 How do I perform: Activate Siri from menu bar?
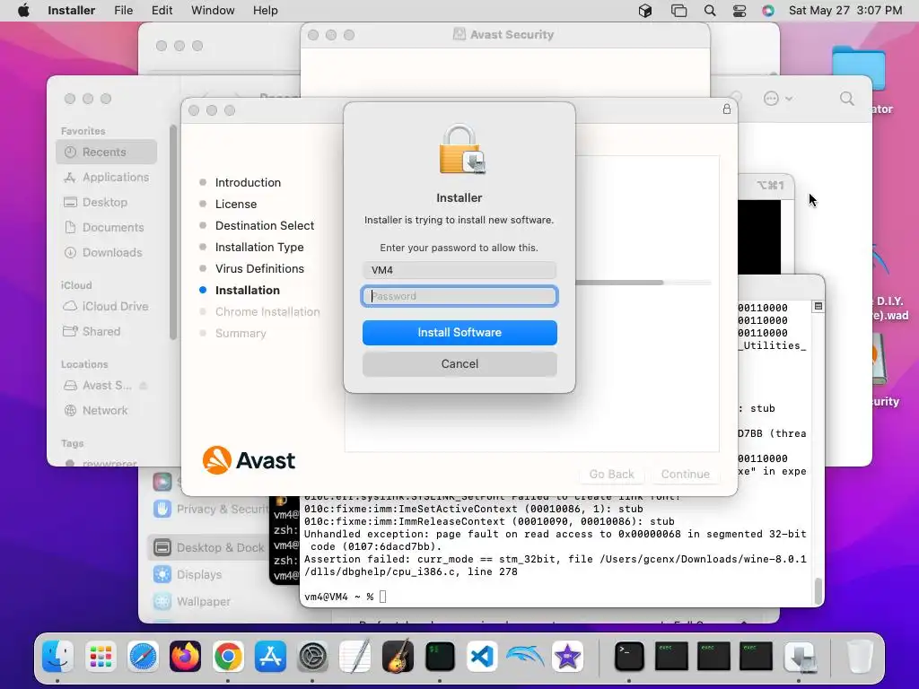point(768,11)
